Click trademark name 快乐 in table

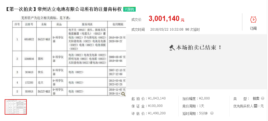point(41,72)
